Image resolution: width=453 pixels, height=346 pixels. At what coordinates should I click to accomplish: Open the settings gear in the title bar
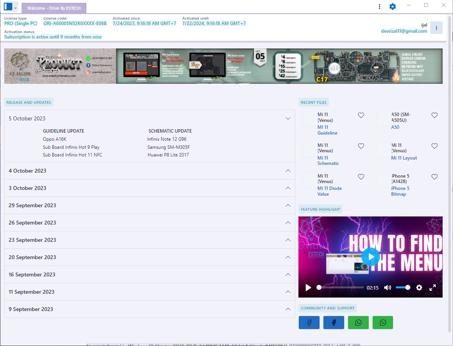392,7
